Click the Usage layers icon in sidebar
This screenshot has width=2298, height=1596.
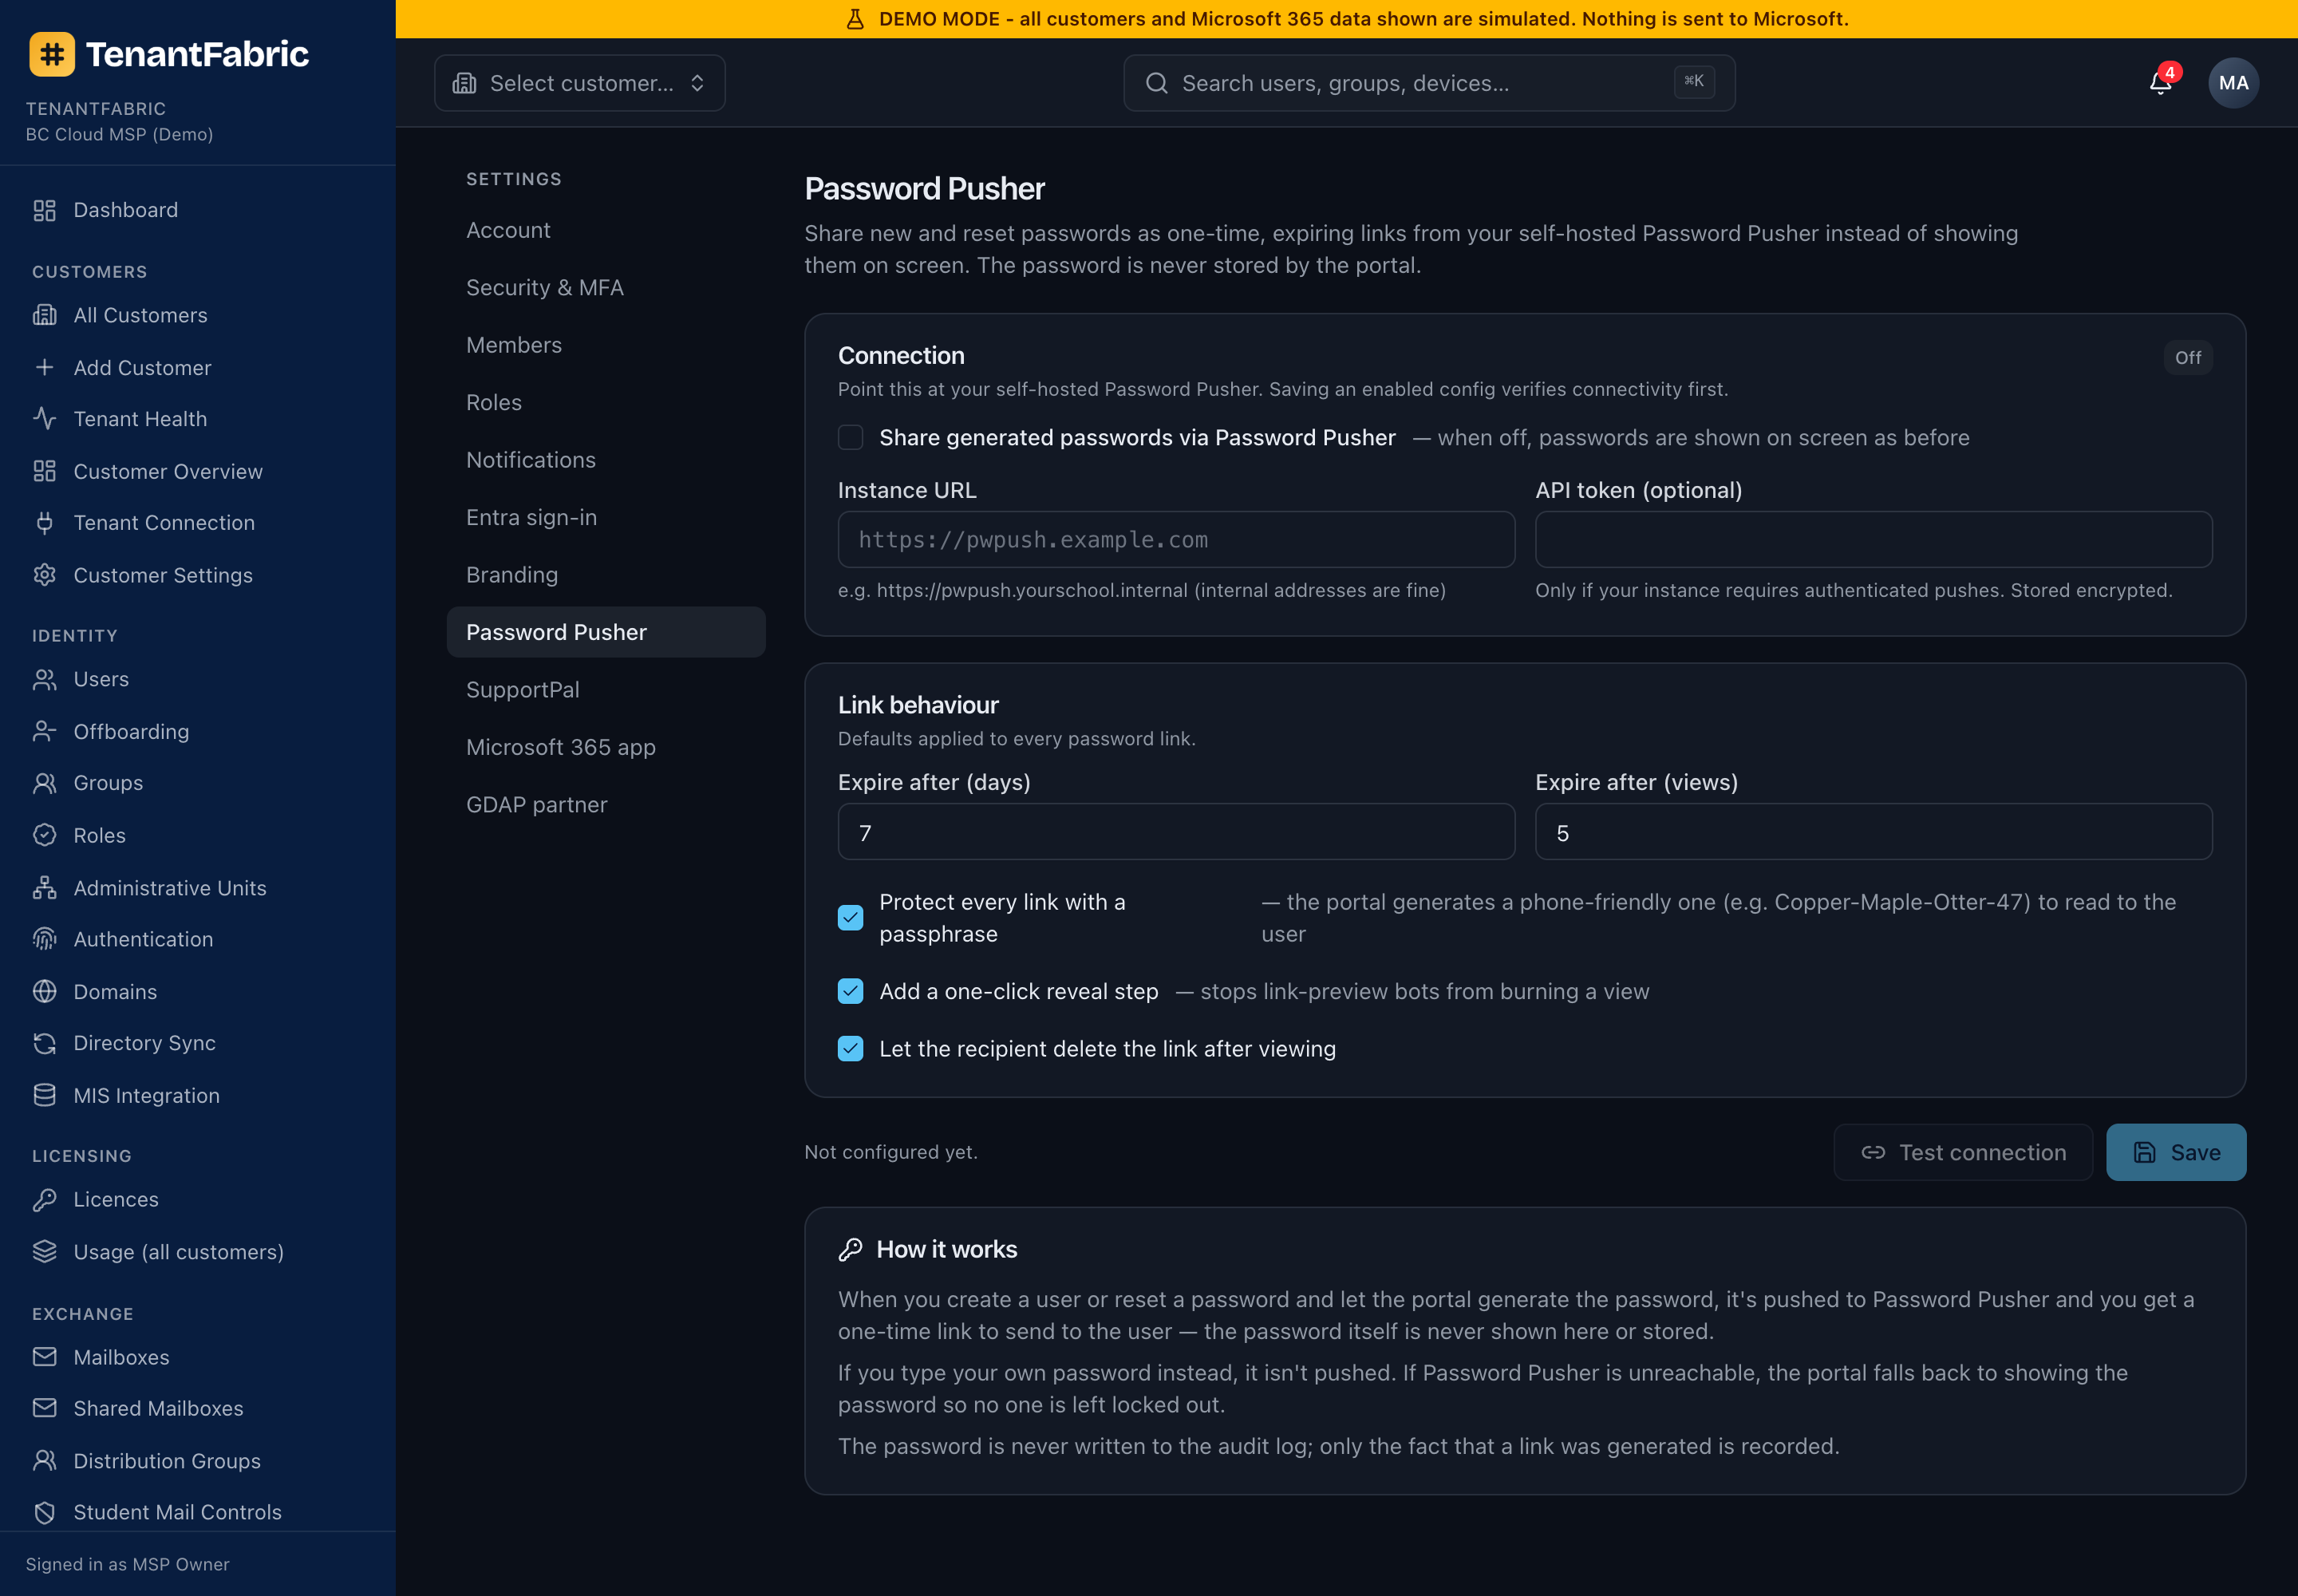[44, 1251]
